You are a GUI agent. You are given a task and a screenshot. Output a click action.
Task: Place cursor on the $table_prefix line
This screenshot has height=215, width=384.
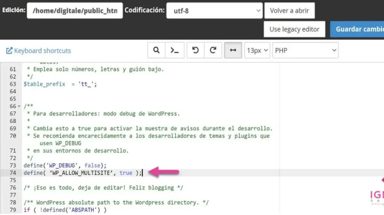pyautogui.click(x=60, y=84)
